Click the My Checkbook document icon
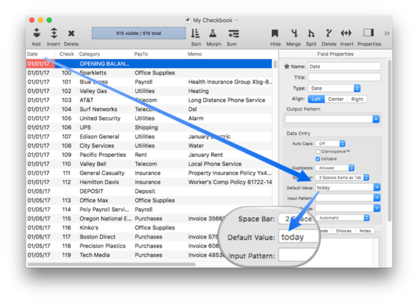Image resolution: width=418 pixels, height=304 pixels. point(188,20)
